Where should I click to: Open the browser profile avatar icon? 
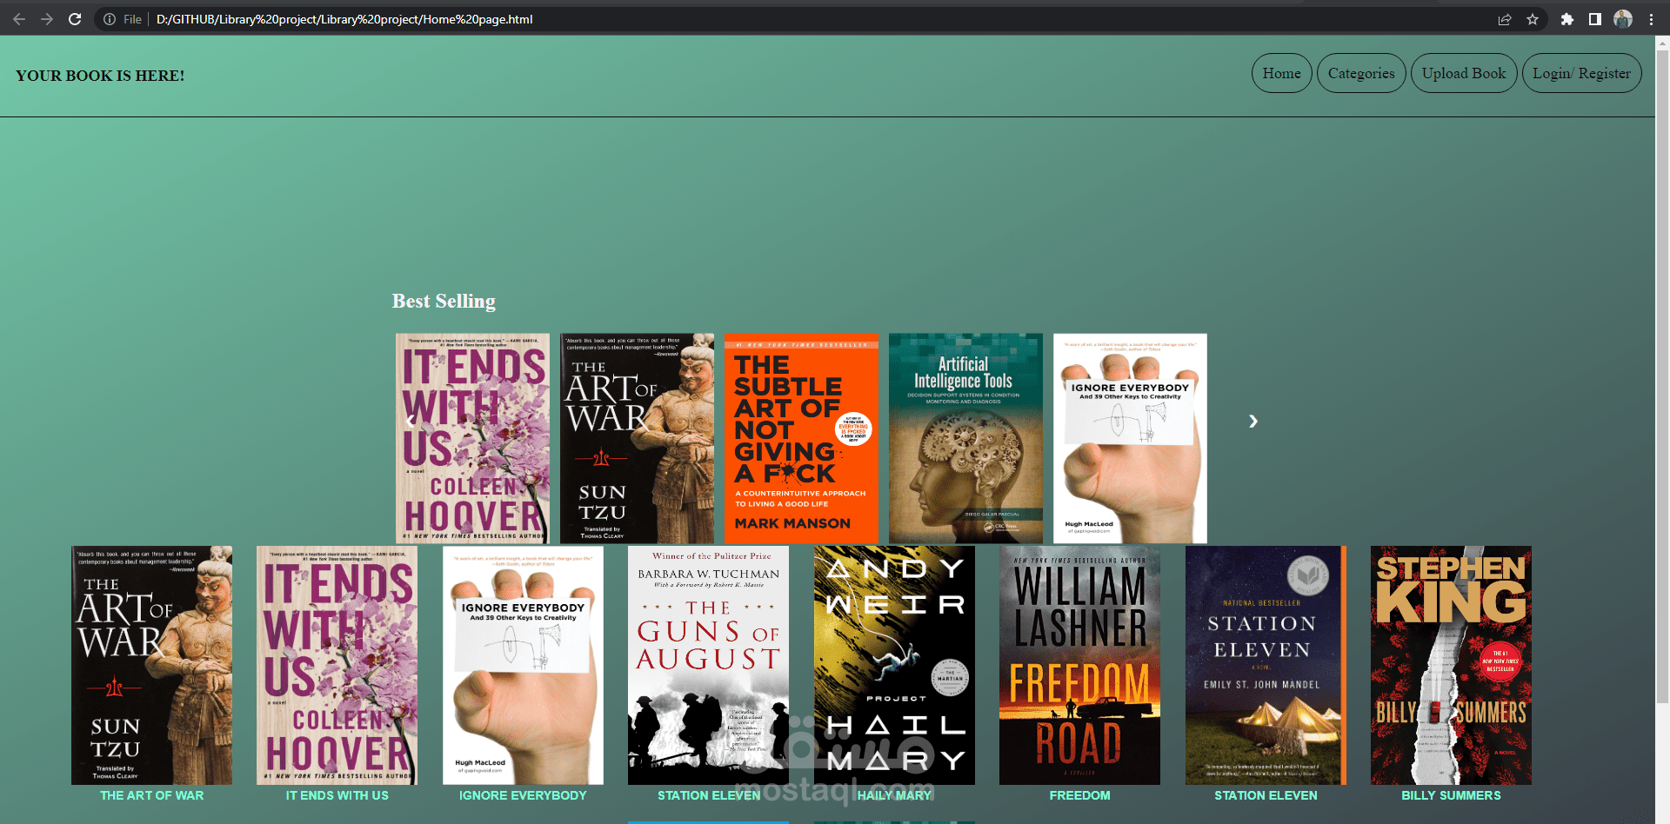[x=1623, y=18]
